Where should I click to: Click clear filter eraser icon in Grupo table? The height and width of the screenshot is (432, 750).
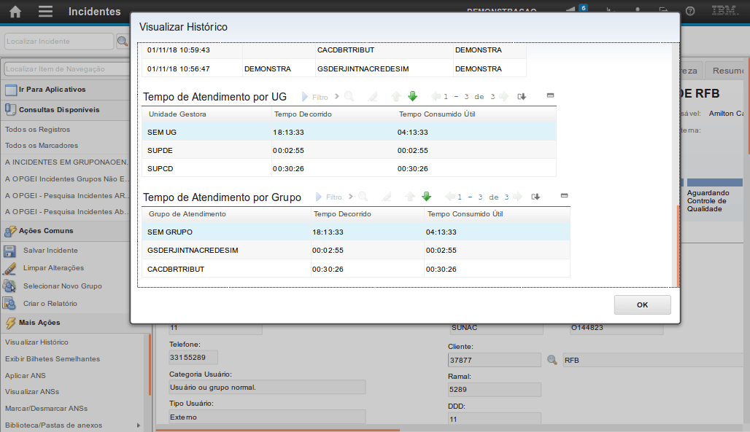387,197
